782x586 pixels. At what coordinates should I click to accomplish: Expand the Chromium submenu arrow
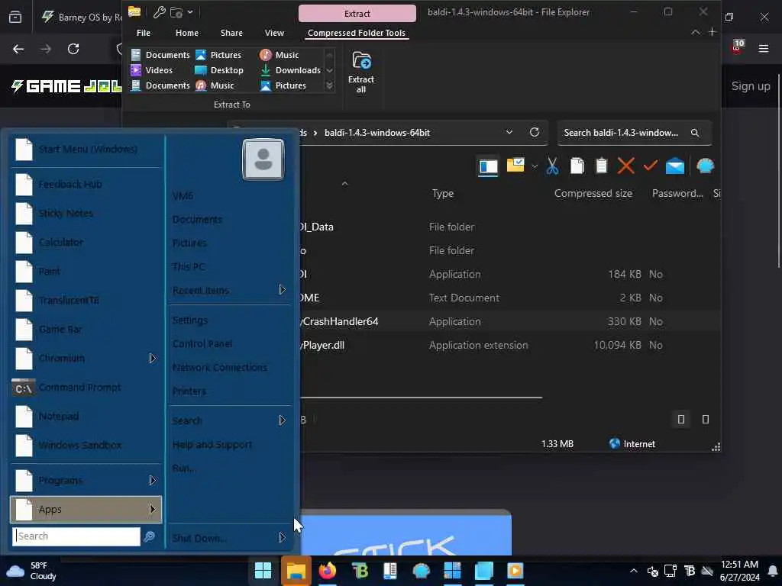tap(153, 359)
